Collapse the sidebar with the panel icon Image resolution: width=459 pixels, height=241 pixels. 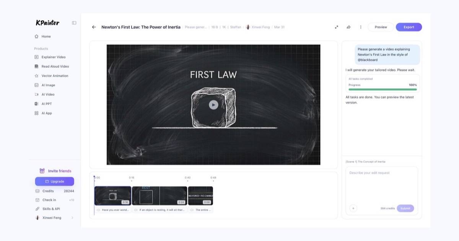74,23
